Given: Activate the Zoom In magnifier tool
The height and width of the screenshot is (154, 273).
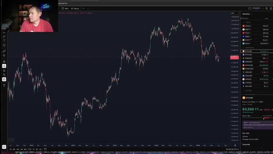Looking at the screenshot, I should [x=4, y=55].
